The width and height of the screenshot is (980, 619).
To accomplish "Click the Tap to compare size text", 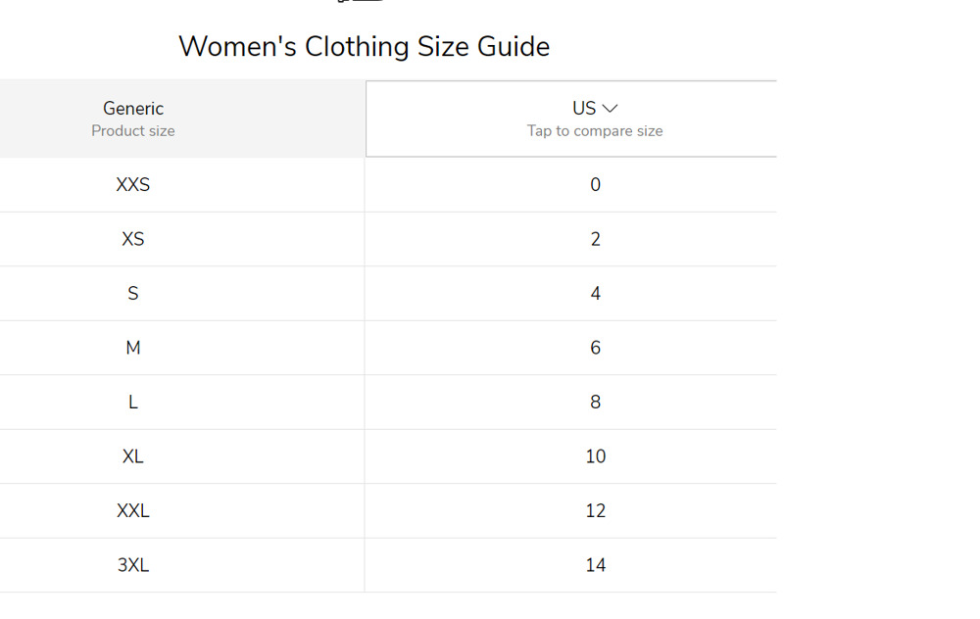I will pos(595,131).
